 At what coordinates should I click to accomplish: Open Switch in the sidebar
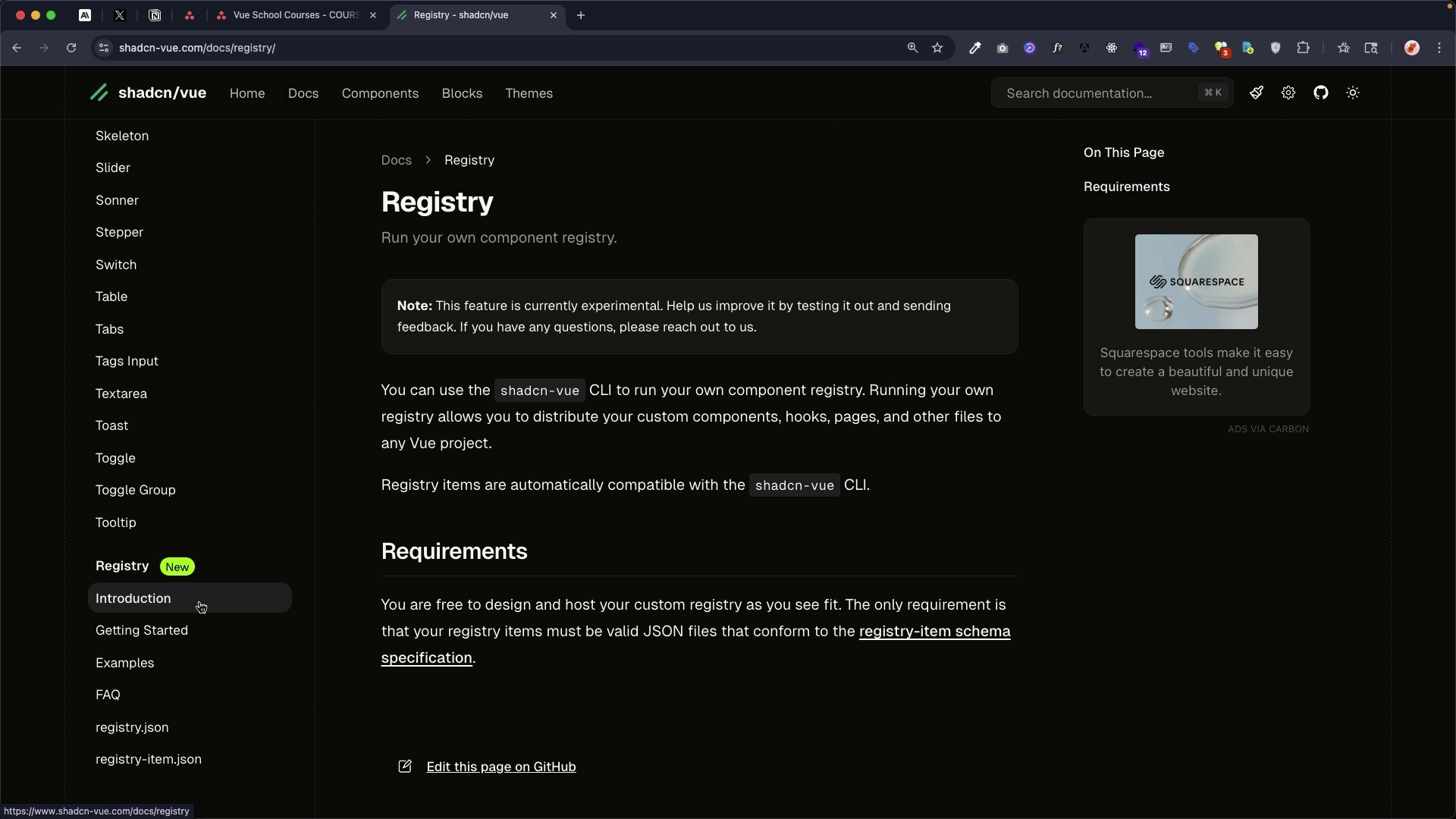tap(116, 265)
